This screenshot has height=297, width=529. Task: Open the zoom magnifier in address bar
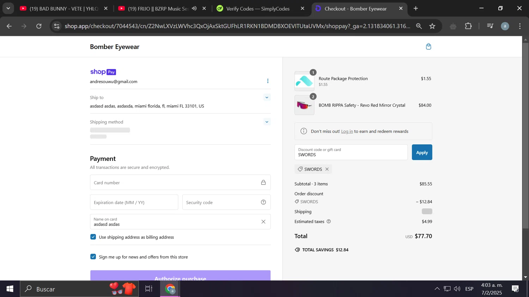(x=419, y=26)
